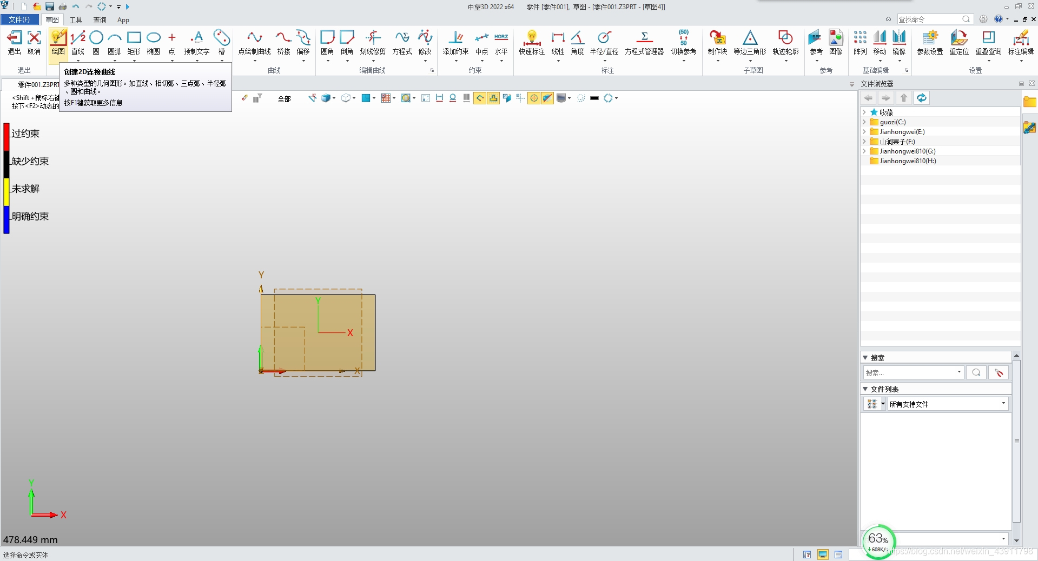Switch to the 查询 ribbon tab
Image resolution: width=1038 pixels, height=561 pixels.
(100, 20)
